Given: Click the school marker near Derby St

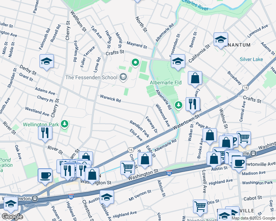Looking at the screenshot, I should (47, 62).
